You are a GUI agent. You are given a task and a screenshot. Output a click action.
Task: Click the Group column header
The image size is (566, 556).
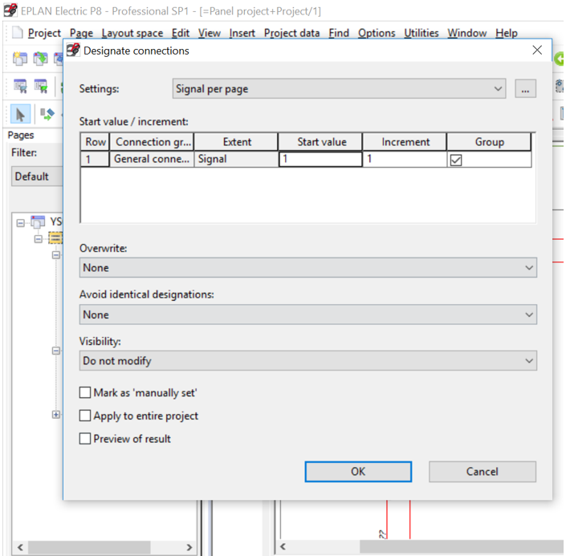click(489, 142)
